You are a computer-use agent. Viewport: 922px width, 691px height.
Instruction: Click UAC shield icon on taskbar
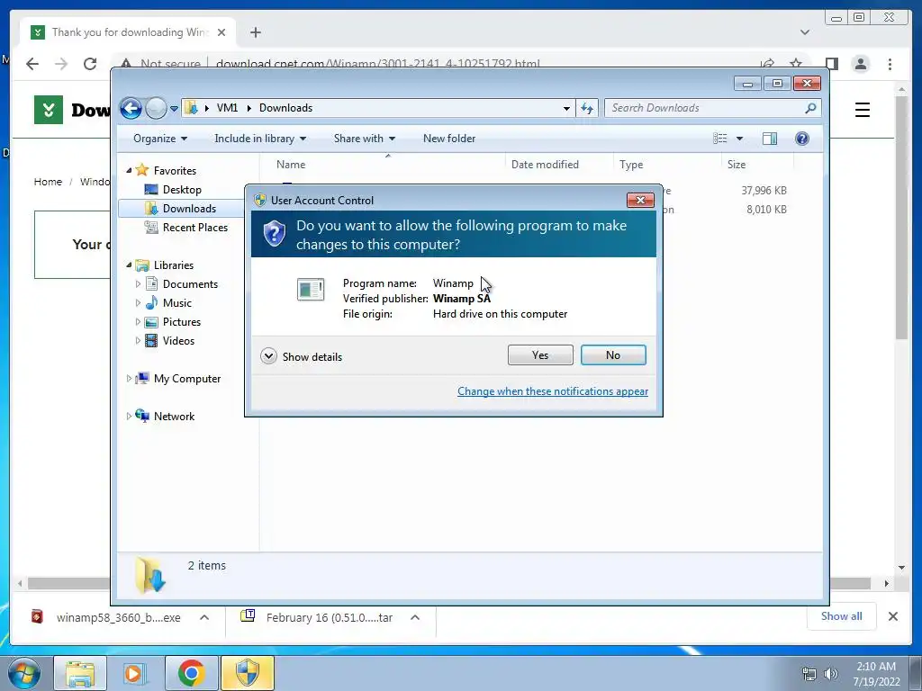click(x=248, y=673)
